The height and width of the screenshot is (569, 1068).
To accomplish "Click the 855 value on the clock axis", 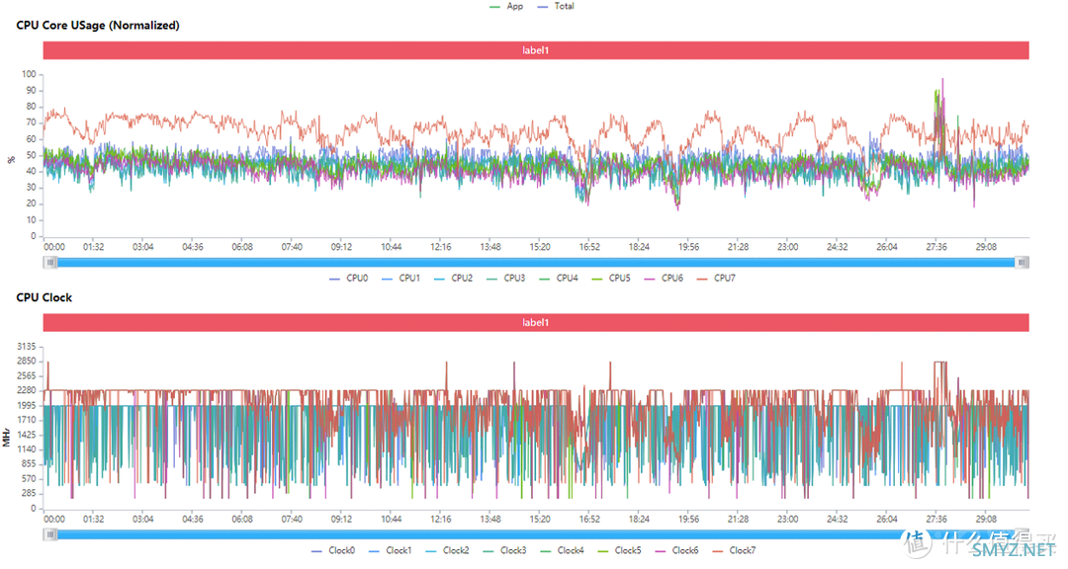I will pyautogui.click(x=29, y=464).
